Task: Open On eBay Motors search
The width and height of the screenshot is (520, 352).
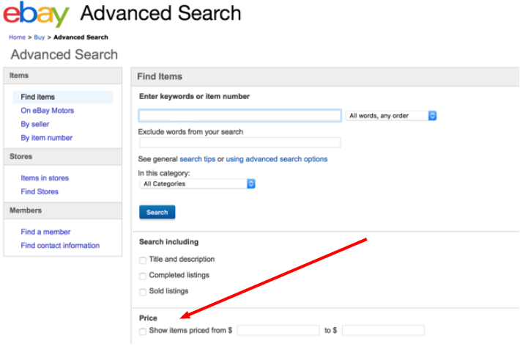Action: (x=48, y=111)
